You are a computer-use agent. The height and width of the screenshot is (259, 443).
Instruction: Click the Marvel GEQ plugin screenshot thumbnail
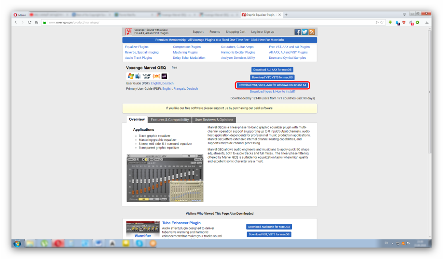point(165,178)
